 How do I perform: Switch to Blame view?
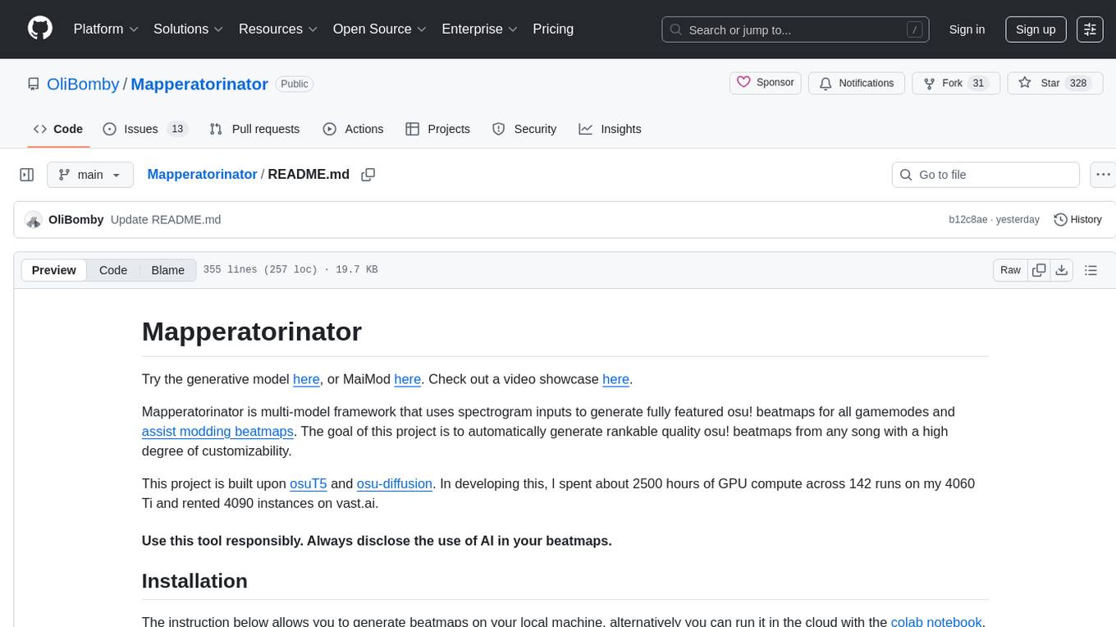167,270
